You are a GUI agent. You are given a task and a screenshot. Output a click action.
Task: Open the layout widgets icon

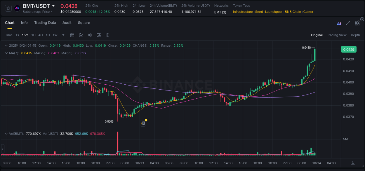pyautogui.click(x=357, y=23)
